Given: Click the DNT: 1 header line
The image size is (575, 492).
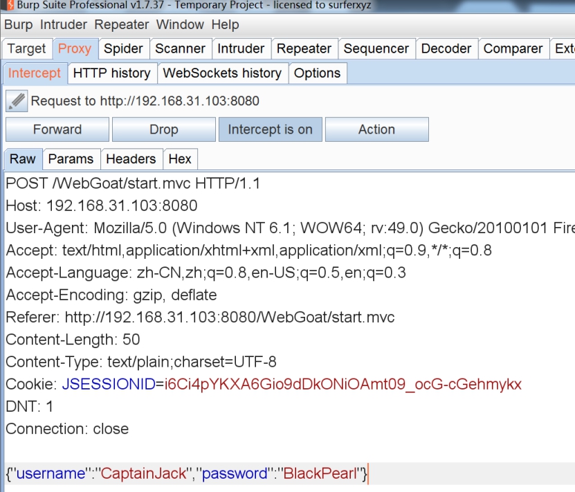Looking at the screenshot, I should coord(29,407).
